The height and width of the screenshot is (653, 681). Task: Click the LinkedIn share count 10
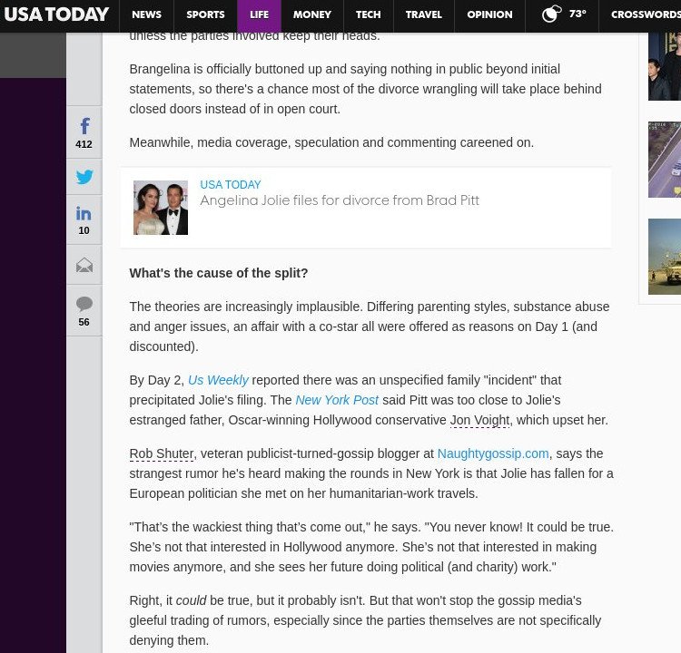[84, 230]
